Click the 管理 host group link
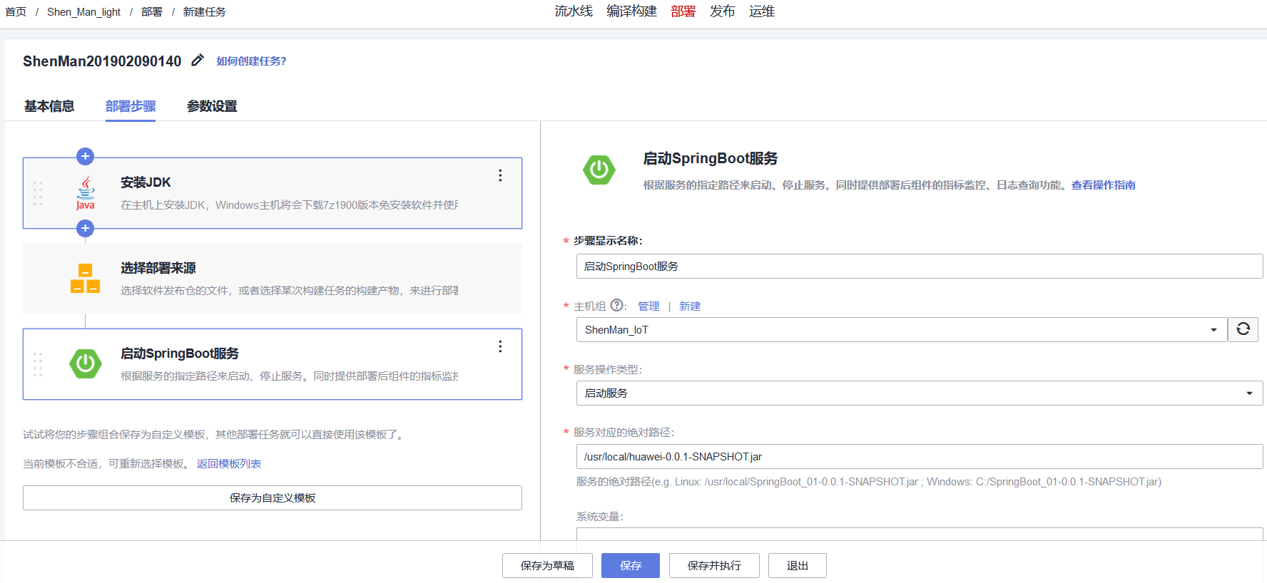This screenshot has width=1267, height=583. [x=648, y=306]
